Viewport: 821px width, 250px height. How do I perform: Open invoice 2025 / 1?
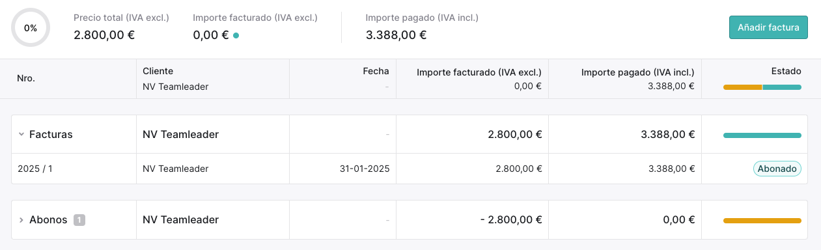(x=35, y=169)
